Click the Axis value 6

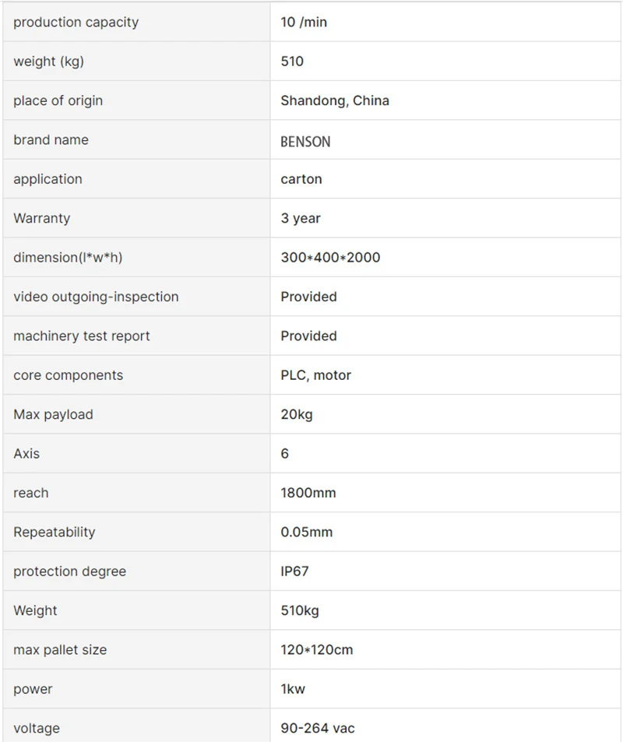284,454
